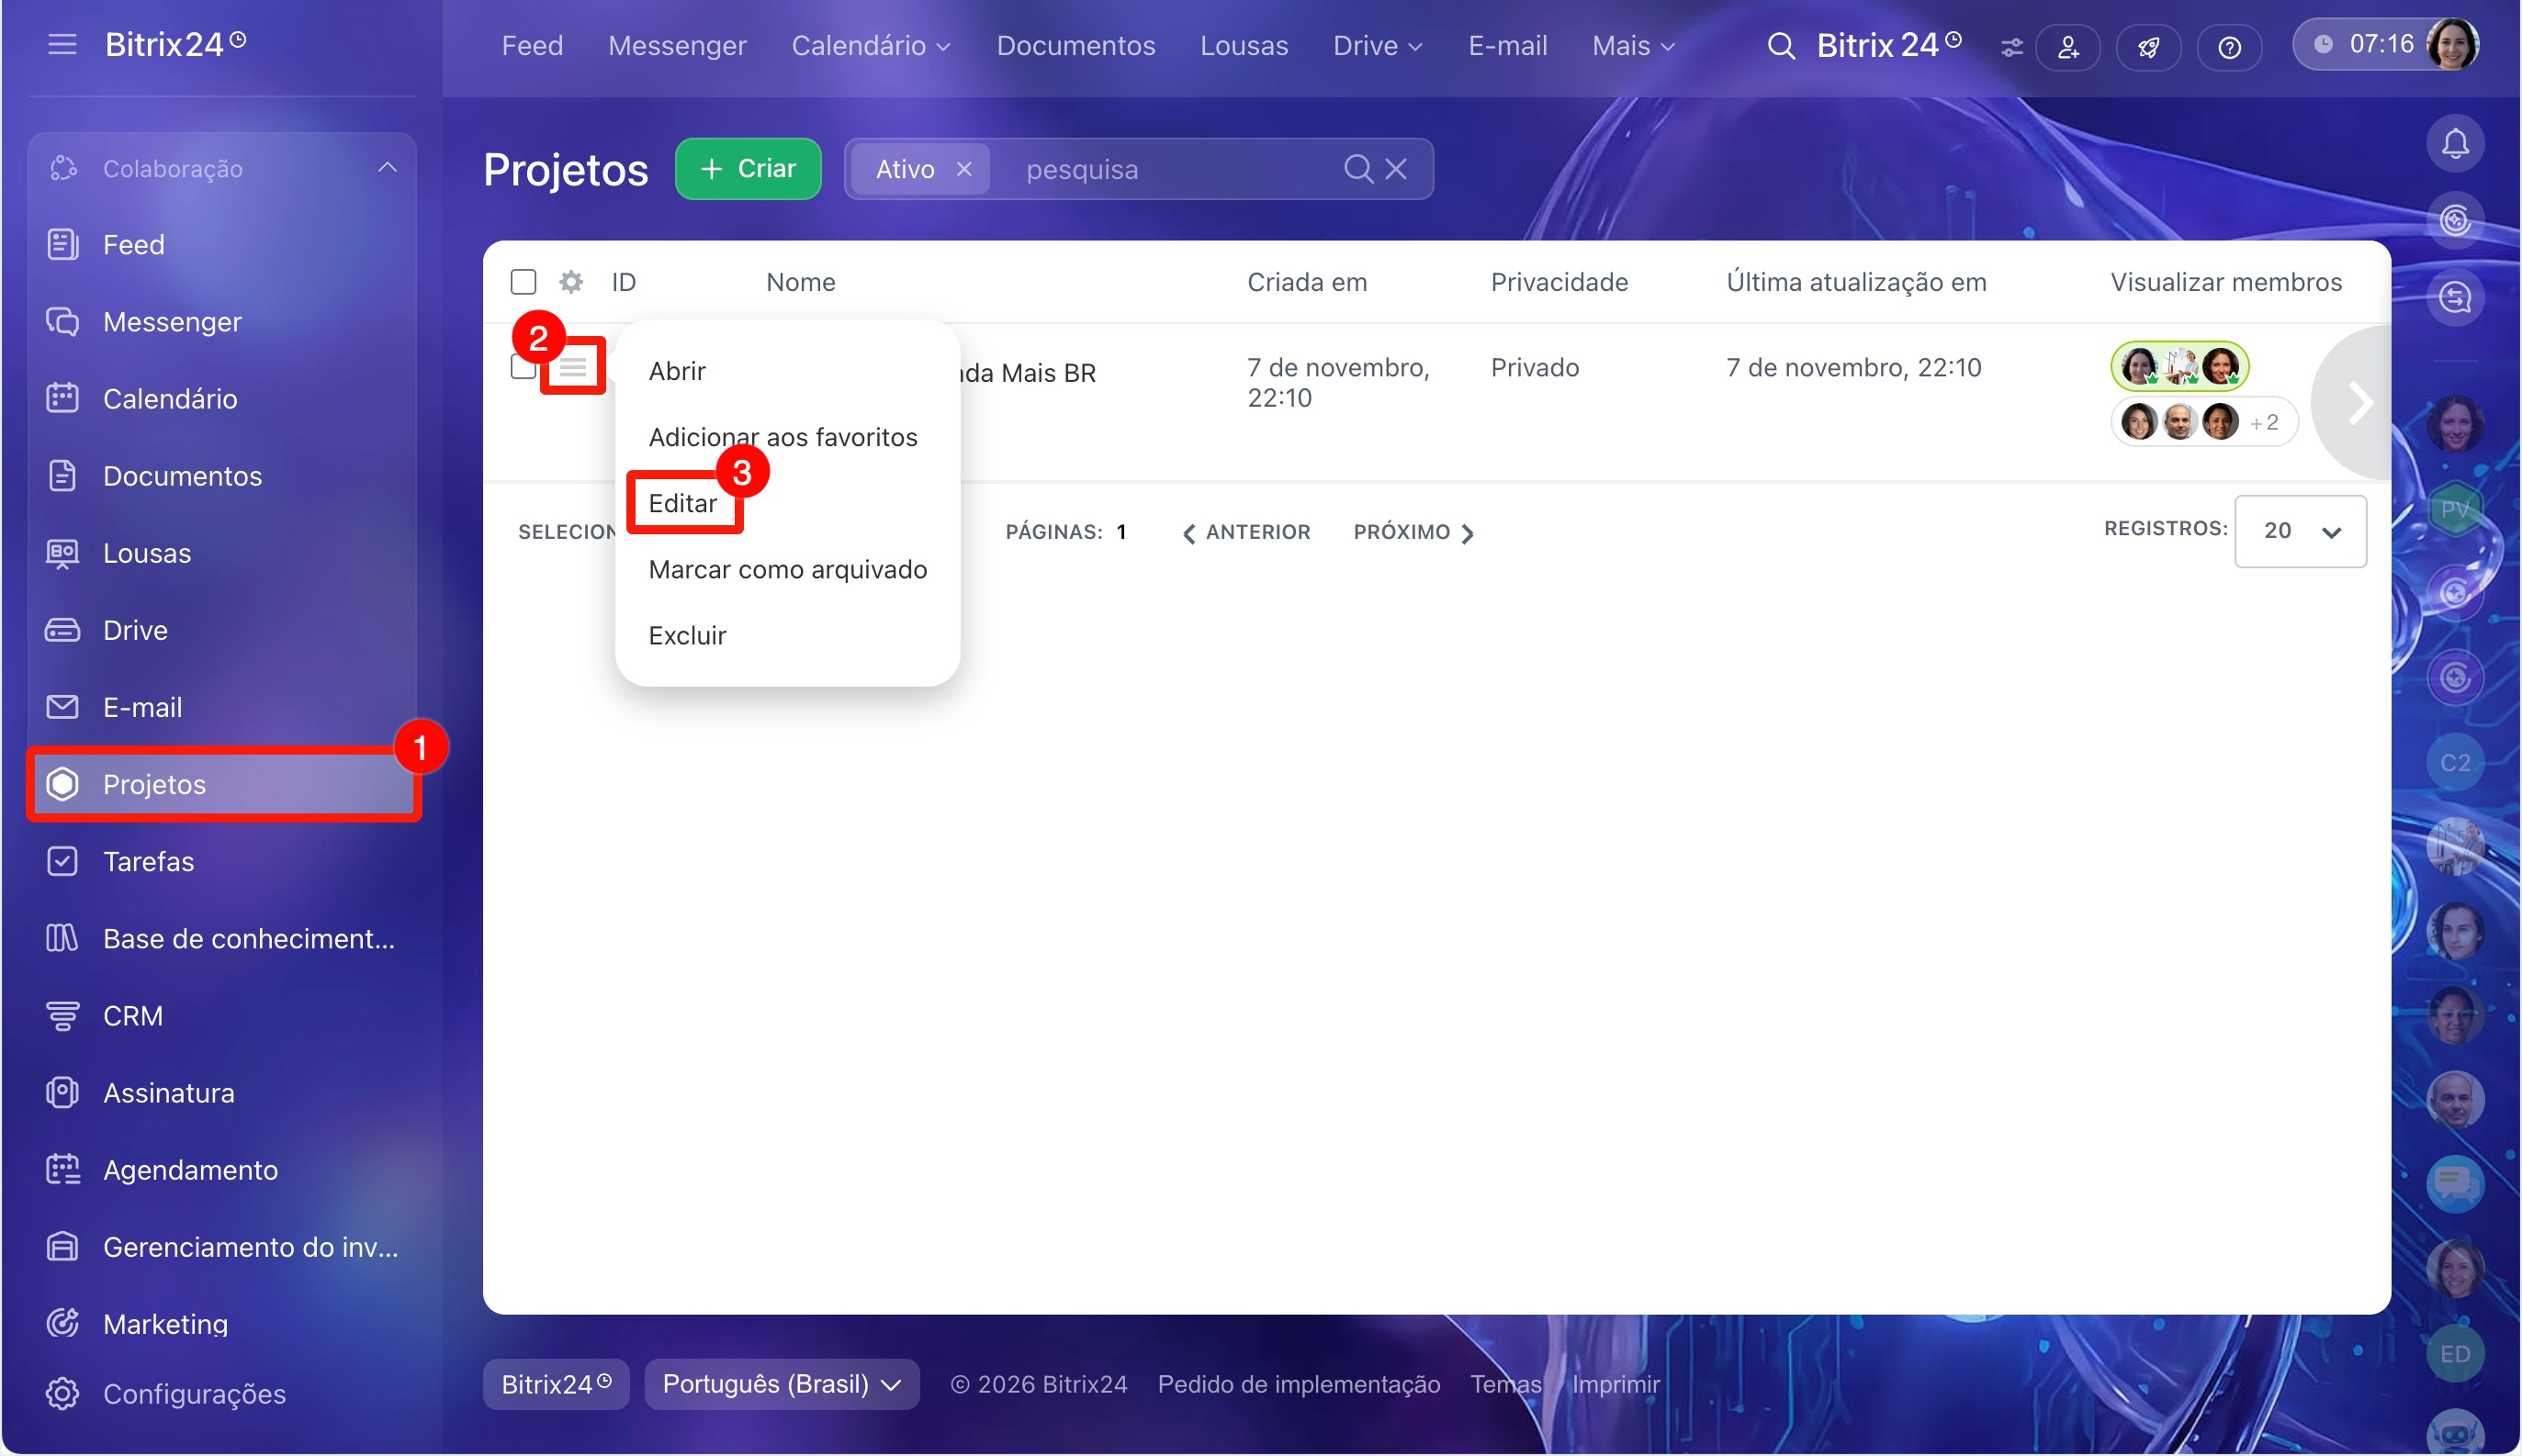Open Drive in left sidebar
This screenshot has width=2522, height=1456.
point(221,630)
